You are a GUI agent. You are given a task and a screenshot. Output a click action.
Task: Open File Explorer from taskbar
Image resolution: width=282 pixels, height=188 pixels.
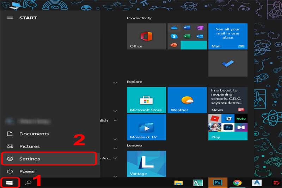click(x=178, y=183)
